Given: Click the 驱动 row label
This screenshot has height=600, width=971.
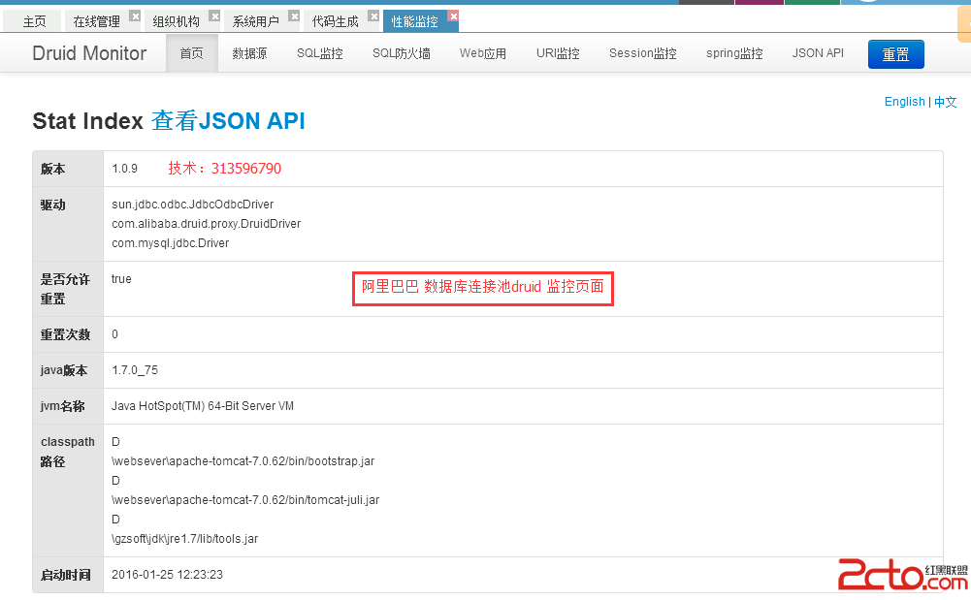Looking at the screenshot, I should (x=52, y=205).
